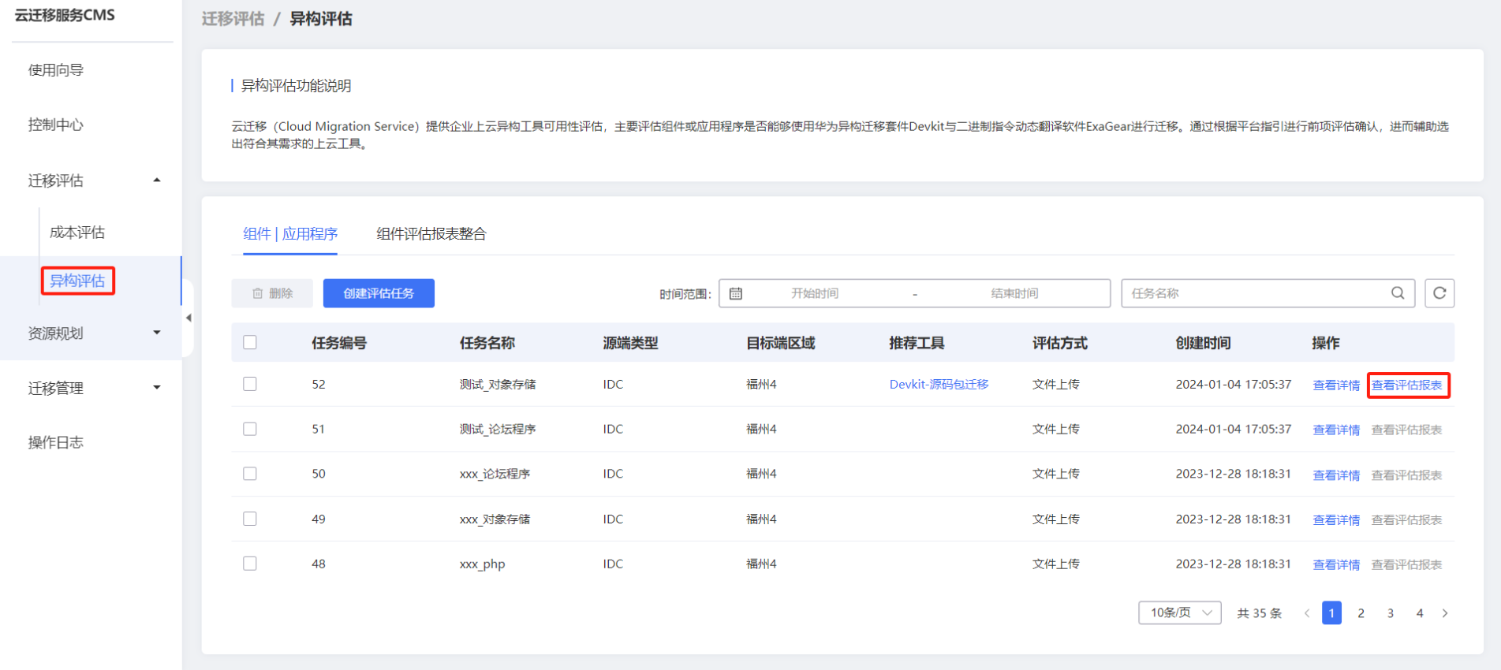Check the checkbox for task 50
The width and height of the screenshot is (1501, 670).
250,474
